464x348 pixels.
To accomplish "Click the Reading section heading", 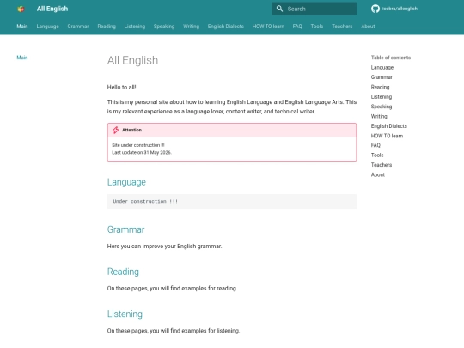I will click(123, 272).
